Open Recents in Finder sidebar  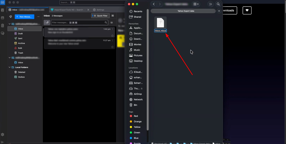point(136,11)
